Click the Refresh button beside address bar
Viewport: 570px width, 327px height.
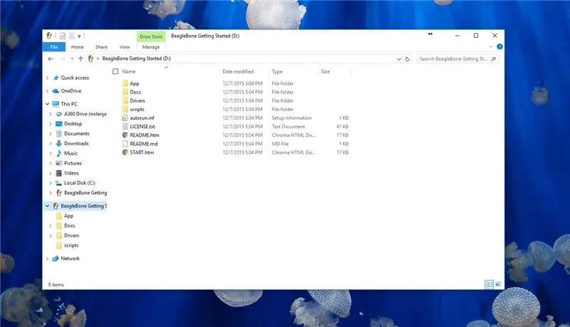[407, 59]
